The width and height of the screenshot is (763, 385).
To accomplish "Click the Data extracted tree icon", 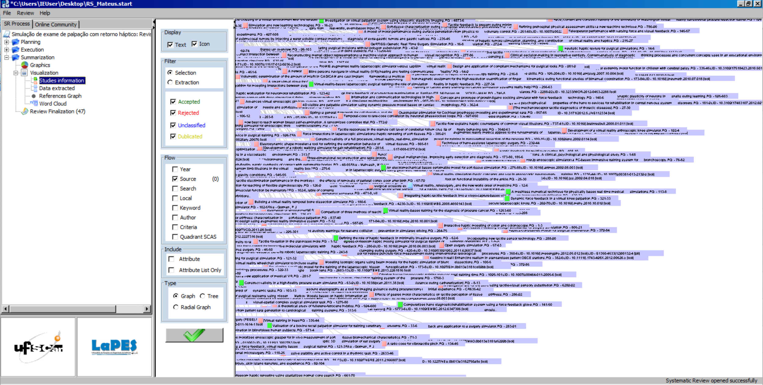I will point(35,88).
